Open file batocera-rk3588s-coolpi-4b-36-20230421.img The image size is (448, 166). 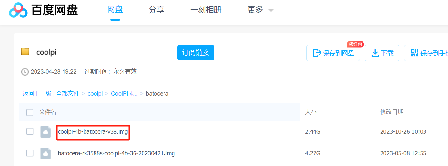coord(116,153)
